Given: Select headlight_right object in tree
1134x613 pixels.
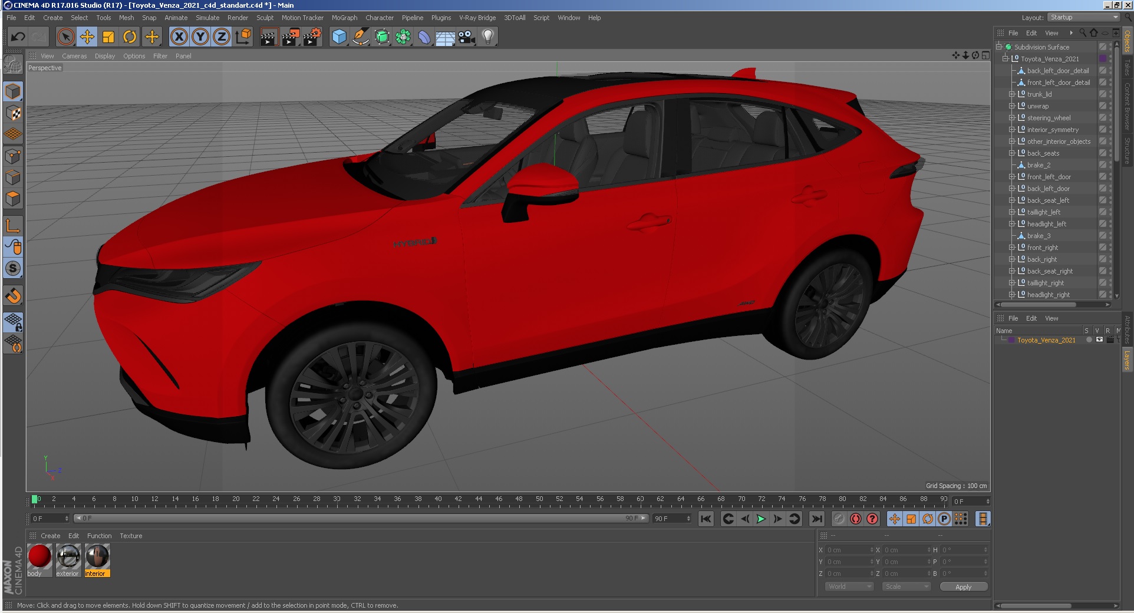Looking at the screenshot, I should [x=1048, y=295].
